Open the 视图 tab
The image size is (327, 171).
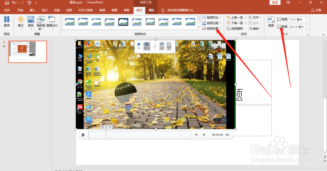114,10
